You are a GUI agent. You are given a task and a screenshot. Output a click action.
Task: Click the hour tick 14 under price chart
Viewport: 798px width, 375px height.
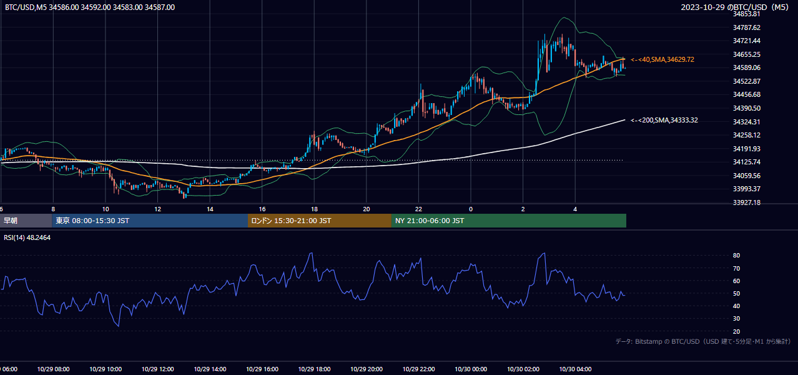click(x=210, y=209)
